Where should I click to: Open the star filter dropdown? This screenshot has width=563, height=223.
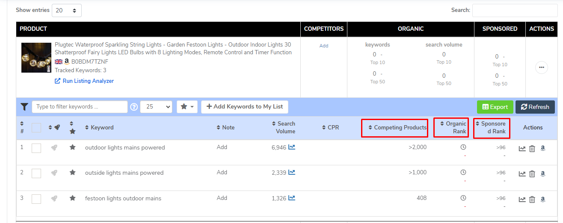(x=187, y=107)
